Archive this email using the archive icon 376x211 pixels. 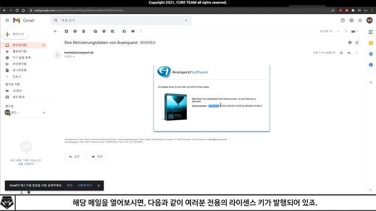pos(66,31)
